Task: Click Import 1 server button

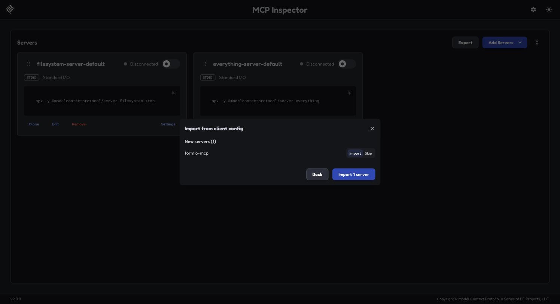Action: pyautogui.click(x=354, y=174)
